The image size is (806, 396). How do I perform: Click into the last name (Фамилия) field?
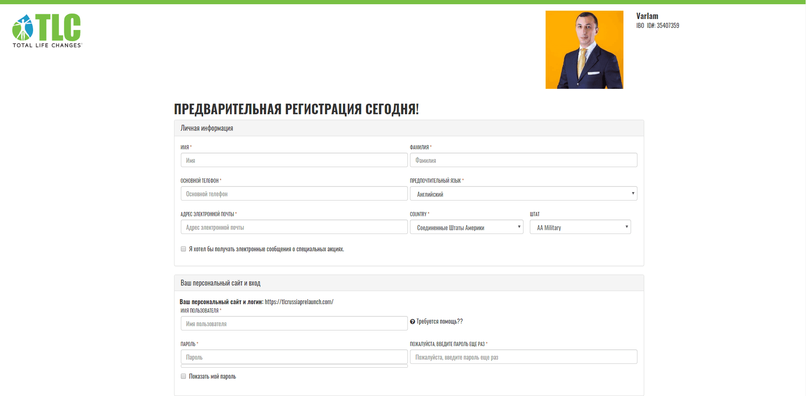[x=523, y=160]
